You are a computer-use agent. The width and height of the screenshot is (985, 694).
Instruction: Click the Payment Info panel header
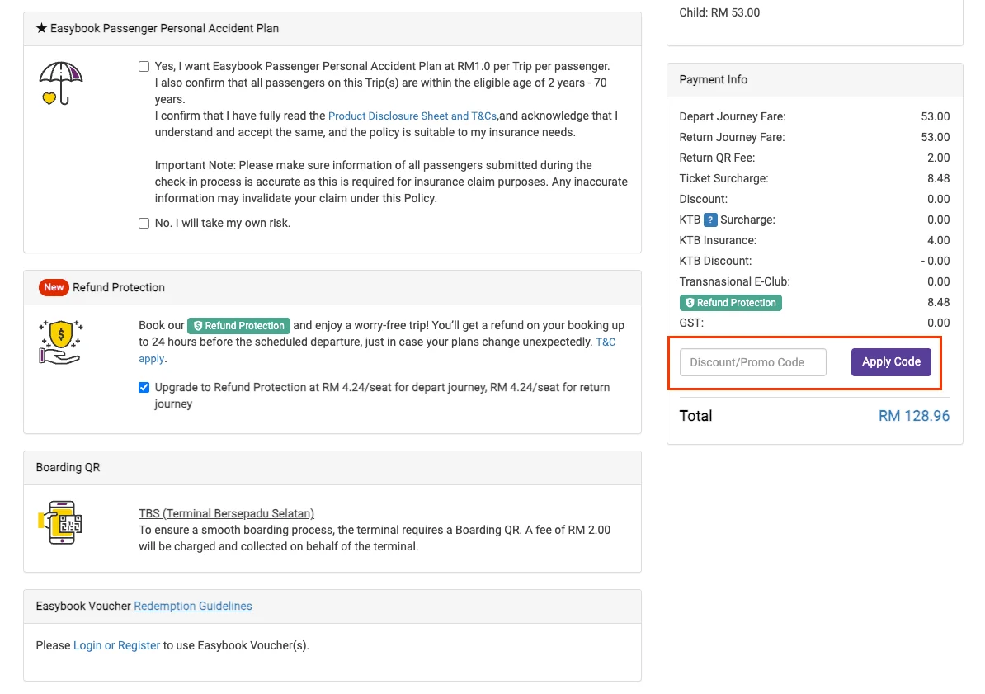(x=815, y=80)
